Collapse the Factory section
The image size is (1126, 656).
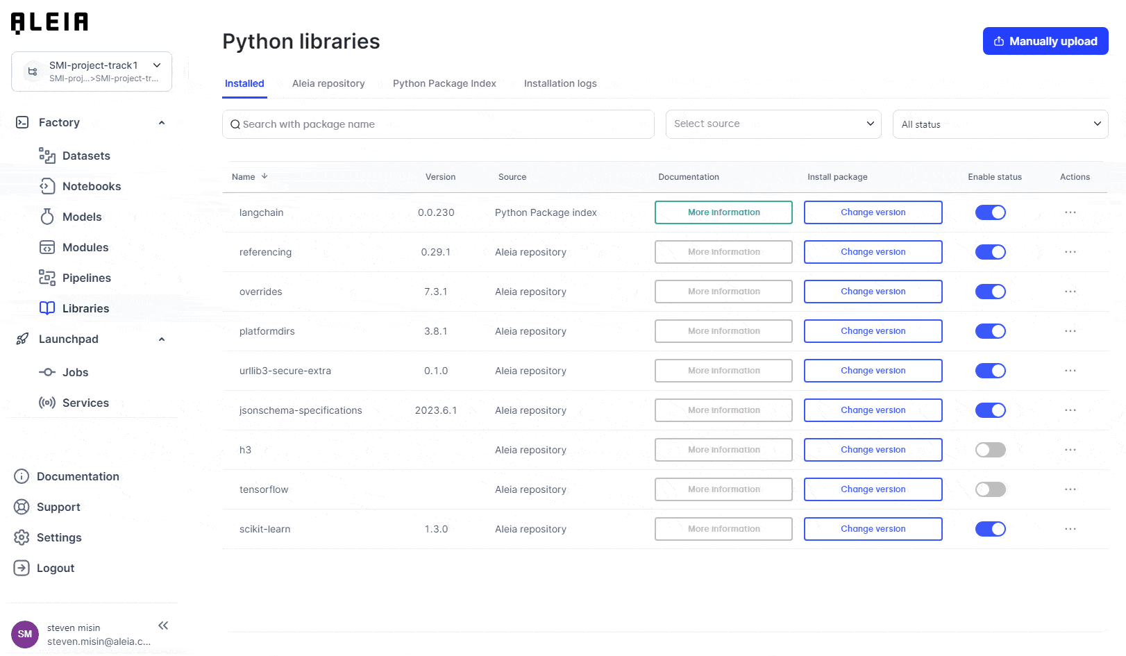[x=161, y=123]
